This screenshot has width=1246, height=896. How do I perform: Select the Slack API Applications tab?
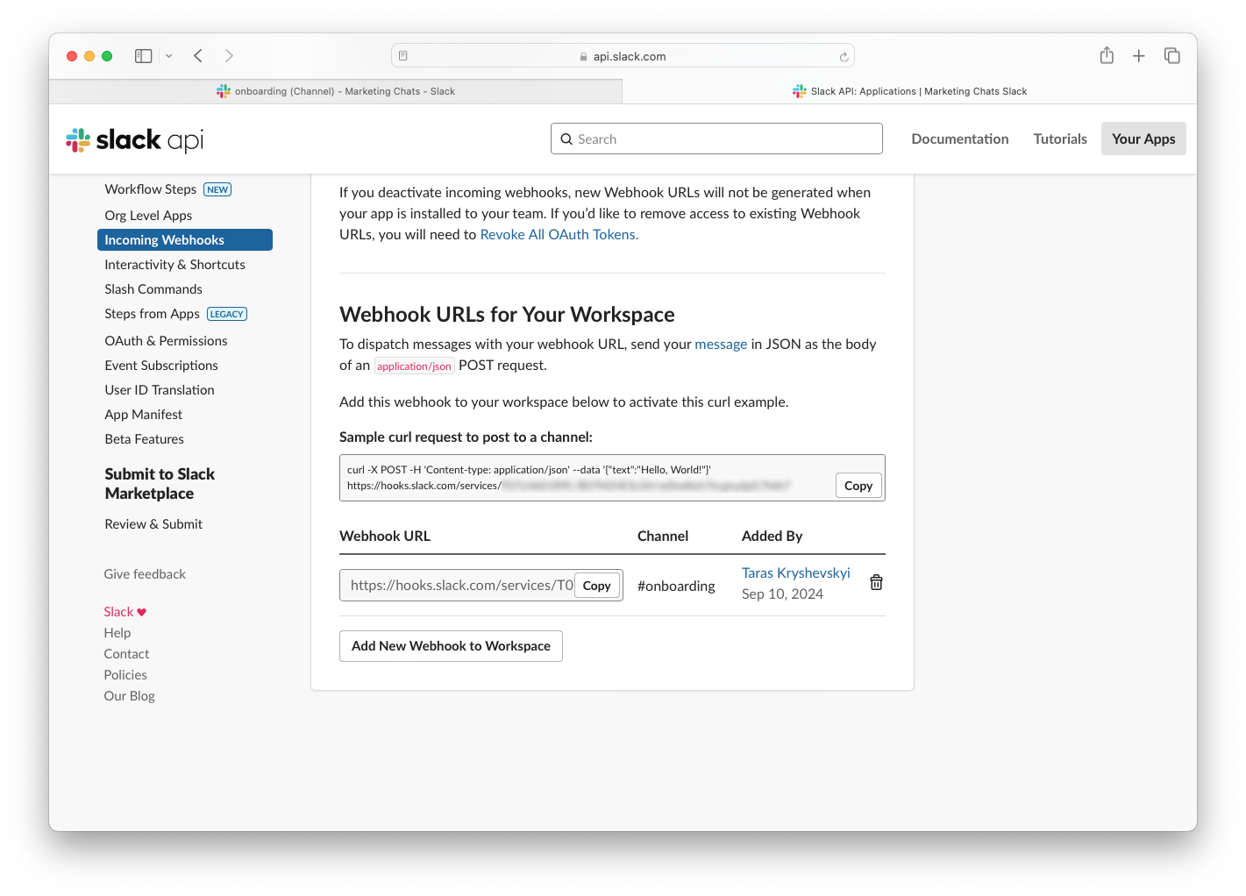(x=909, y=91)
